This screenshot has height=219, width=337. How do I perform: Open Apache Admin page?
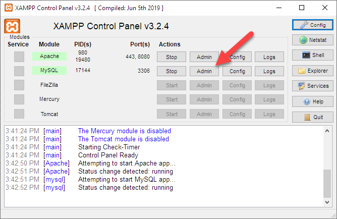pos(204,57)
